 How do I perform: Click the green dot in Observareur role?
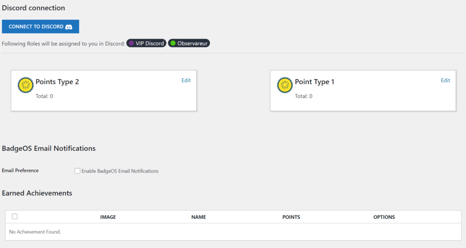pos(173,43)
